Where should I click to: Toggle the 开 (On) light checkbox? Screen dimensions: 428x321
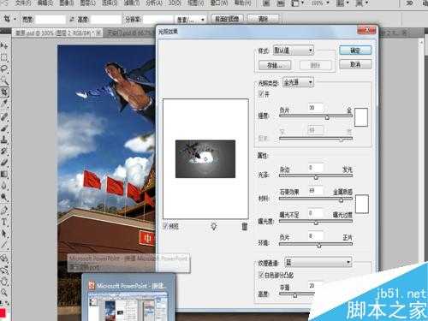[261, 93]
